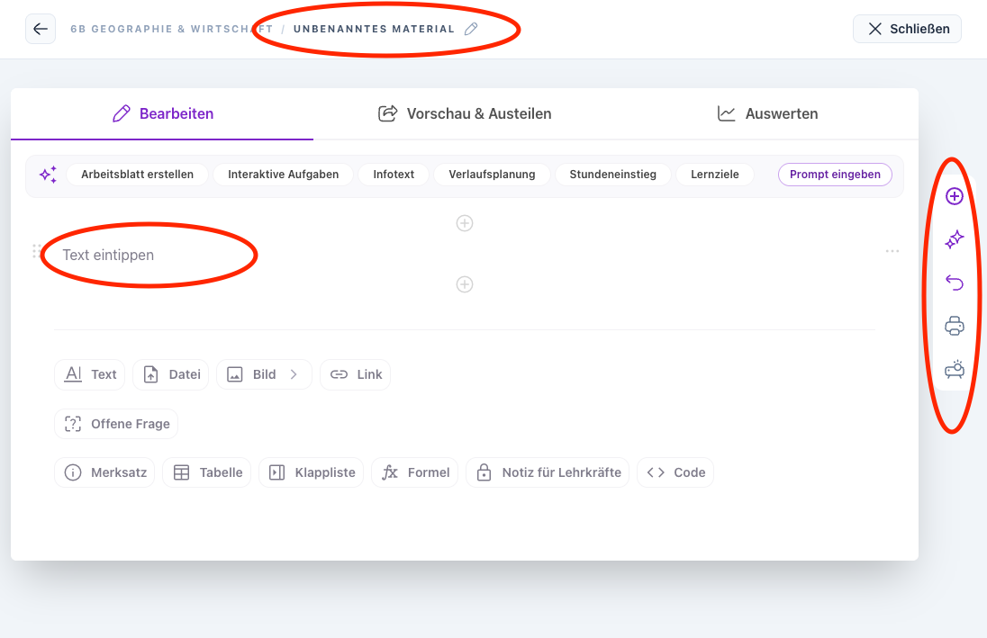The image size is (987, 638).
Task: Add a block below the text field
Action: click(465, 284)
